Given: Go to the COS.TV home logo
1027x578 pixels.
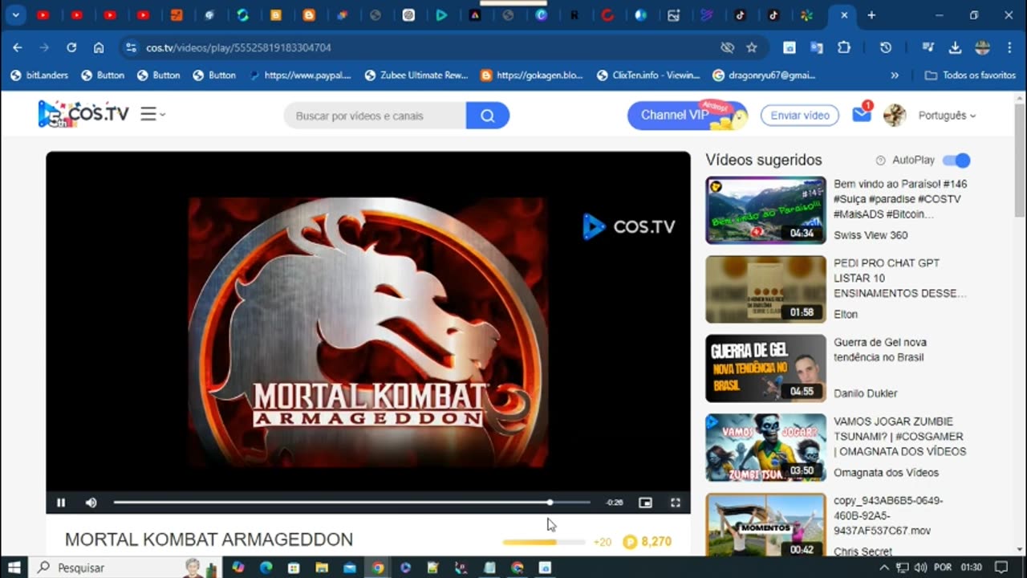Looking at the screenshot, I should coord(83,114).
